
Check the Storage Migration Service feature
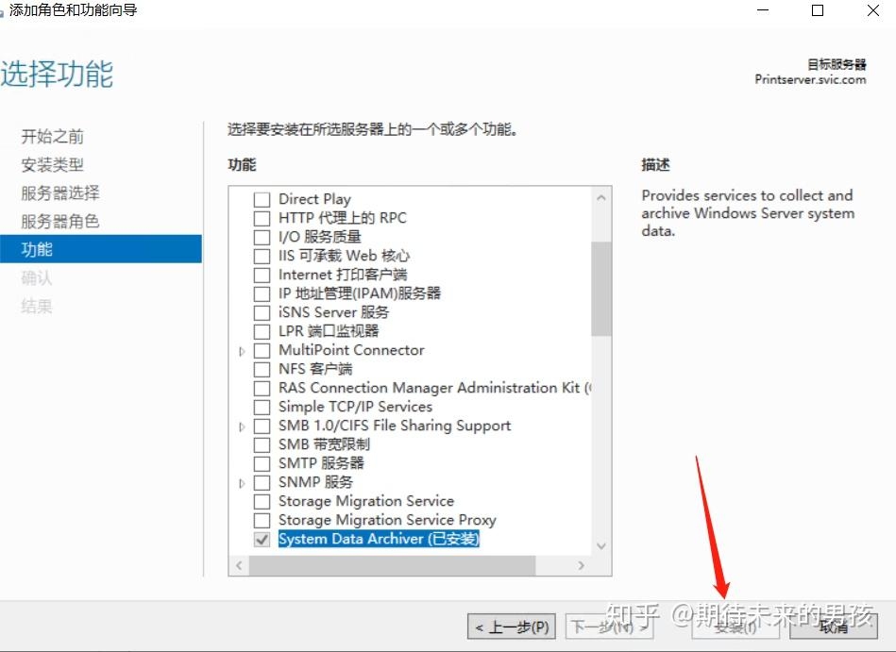tap(262, 501)
